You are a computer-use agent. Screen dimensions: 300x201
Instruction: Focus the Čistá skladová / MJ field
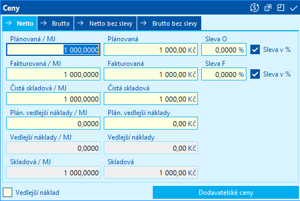coord(53,99)
